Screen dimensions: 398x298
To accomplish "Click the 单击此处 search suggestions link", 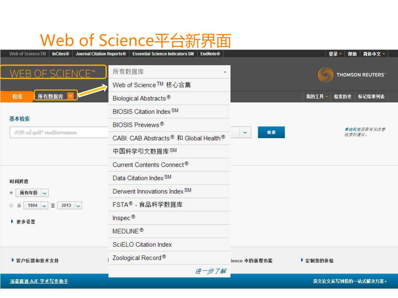I will (353, 130).
